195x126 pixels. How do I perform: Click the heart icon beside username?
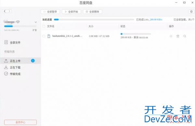[x=18, y=22]
